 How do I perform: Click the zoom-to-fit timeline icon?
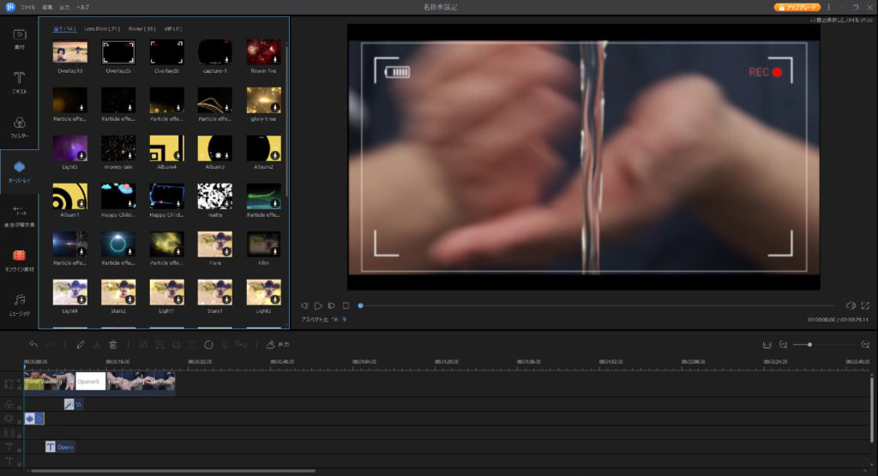pos(767,345)
